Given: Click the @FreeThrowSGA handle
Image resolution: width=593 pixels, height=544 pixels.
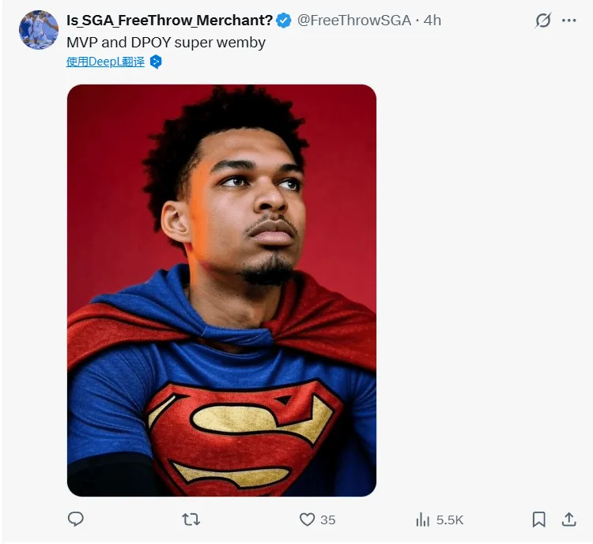Looking at the screenshot, I should pos(353,21).
